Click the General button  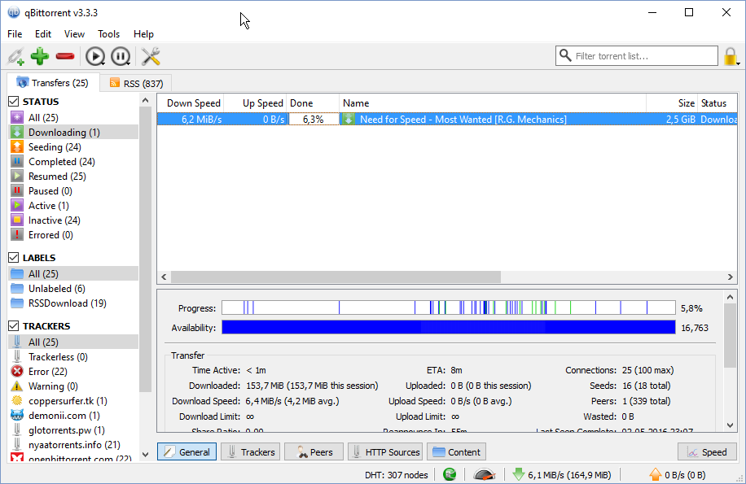(x=187, y=452)
